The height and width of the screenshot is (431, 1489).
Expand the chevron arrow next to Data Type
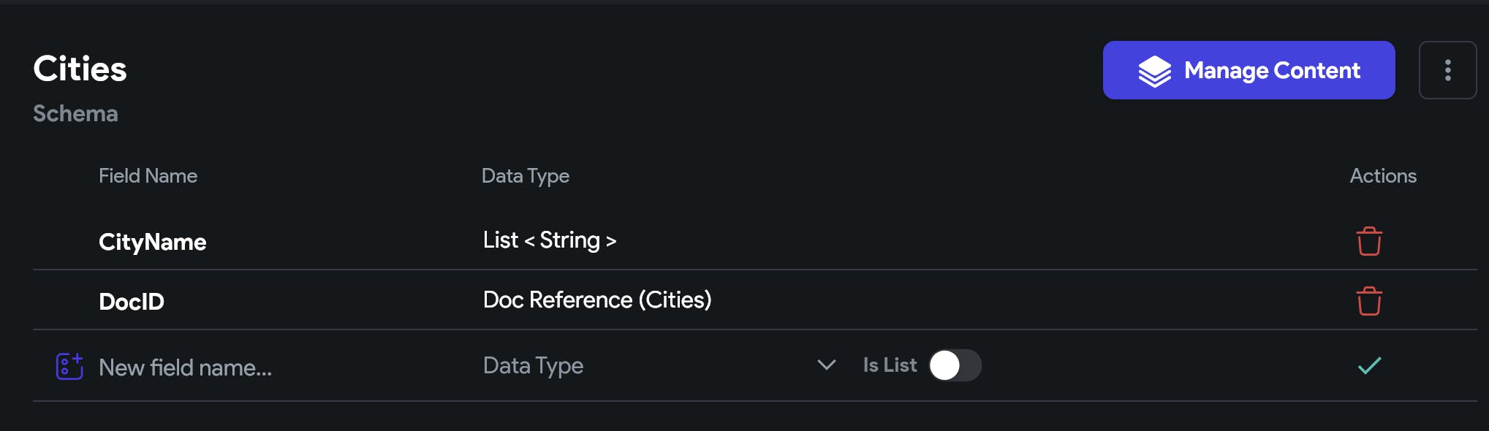[826, 365]
